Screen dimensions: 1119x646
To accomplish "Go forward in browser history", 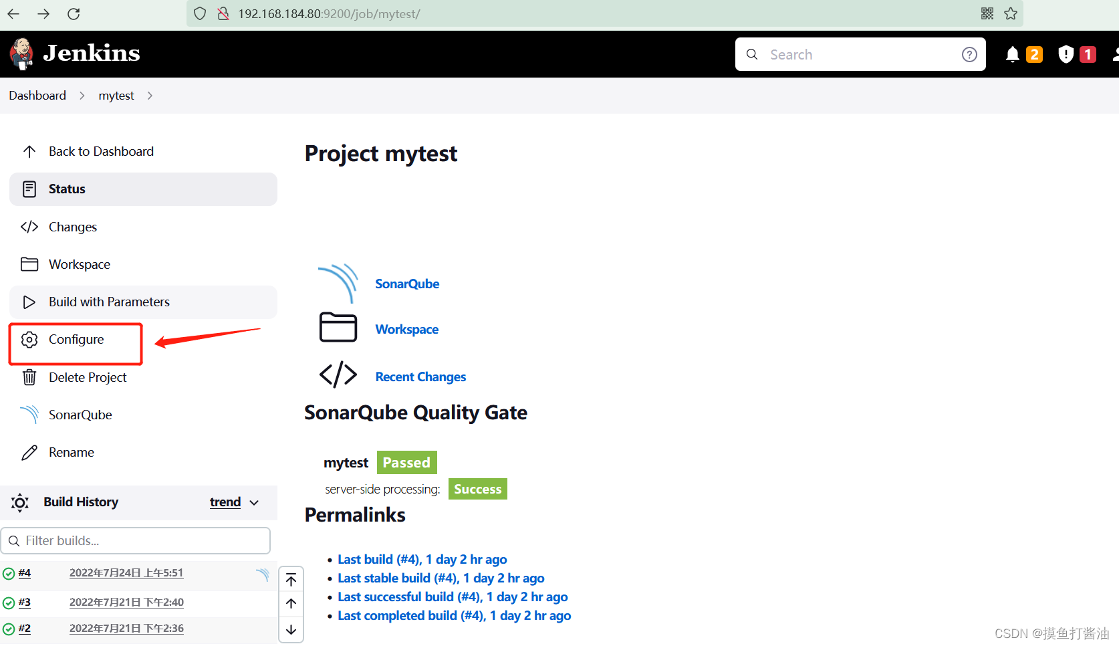I will (43, 13).
